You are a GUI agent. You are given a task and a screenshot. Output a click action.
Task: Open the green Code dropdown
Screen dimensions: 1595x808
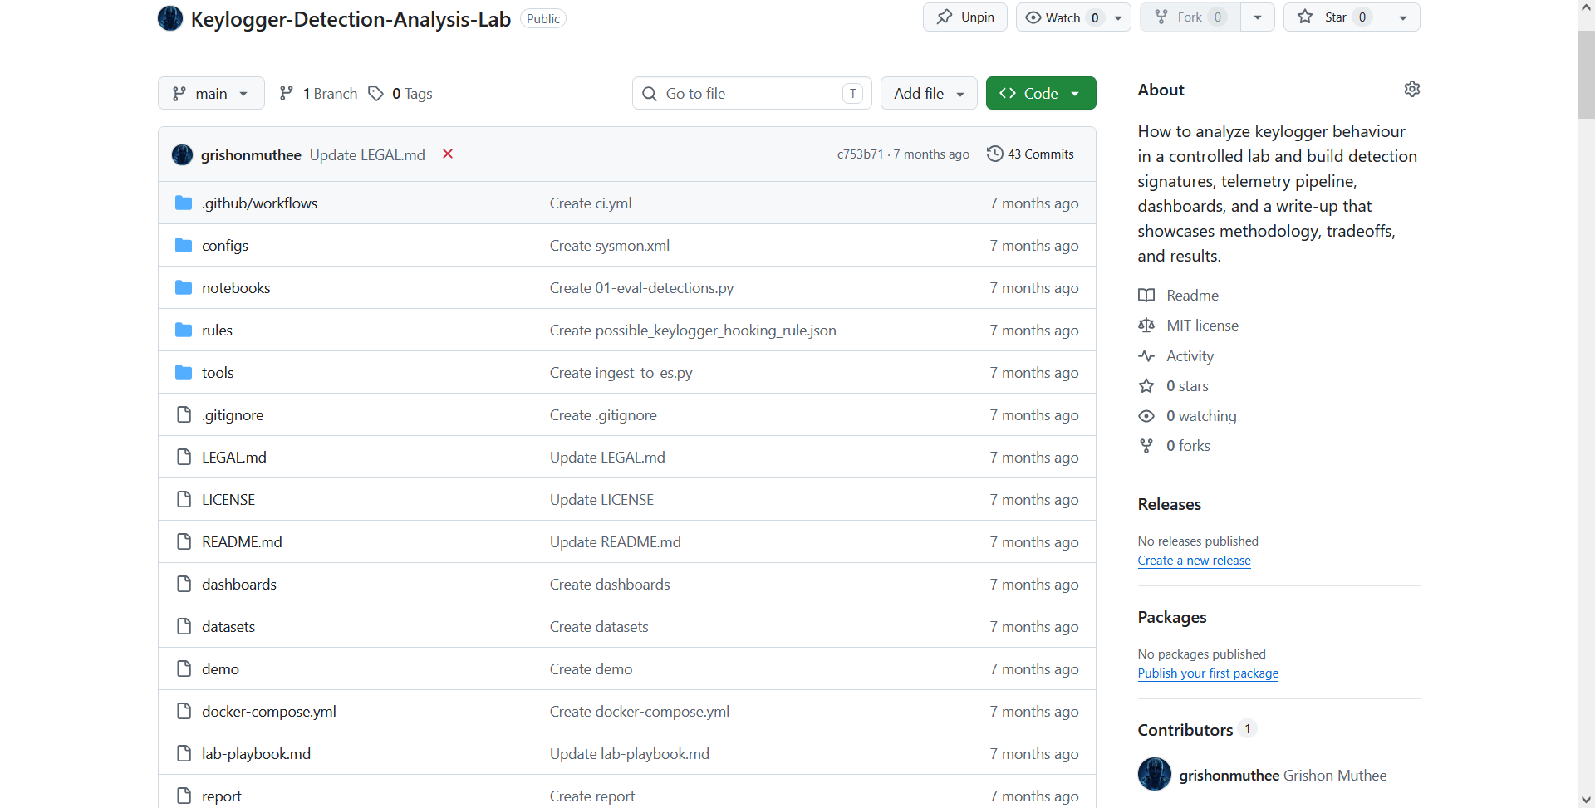tap(1041, 93)
